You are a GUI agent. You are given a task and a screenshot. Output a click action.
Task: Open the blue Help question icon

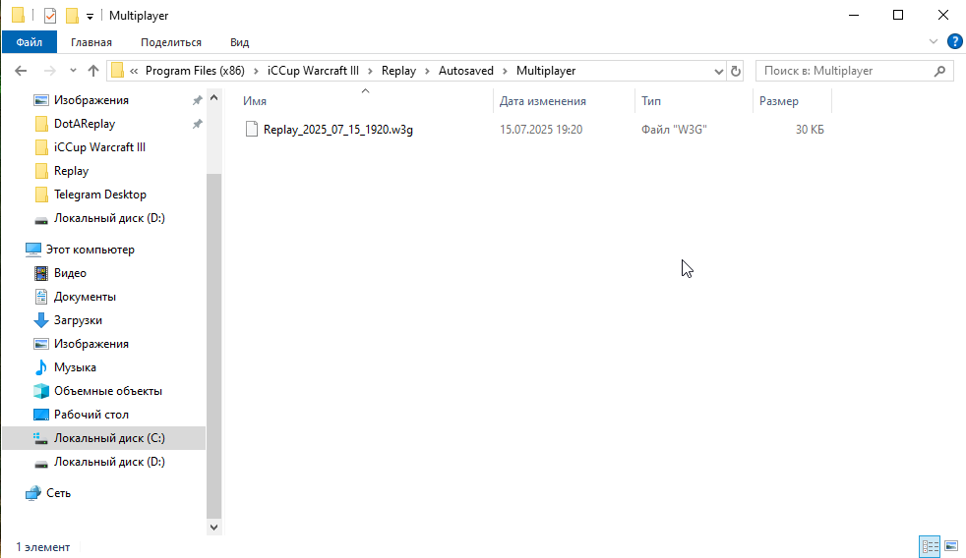pos(954,42)
